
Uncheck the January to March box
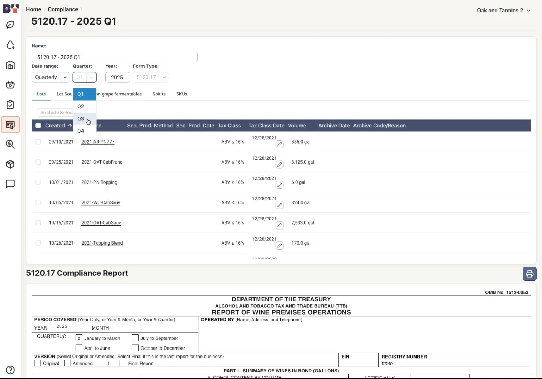pyautogui.click(x=79, y=338)
